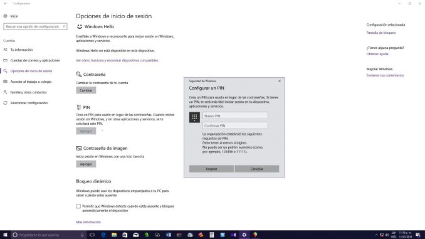Image resolution: width=425 pixels, height=239 pixels.
Task: Click the search magnifier in settings search box
Action: pyautogui.click(x=64, y=26)
